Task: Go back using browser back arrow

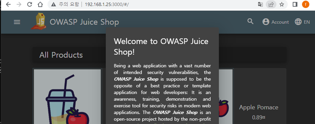Action: 8,4
